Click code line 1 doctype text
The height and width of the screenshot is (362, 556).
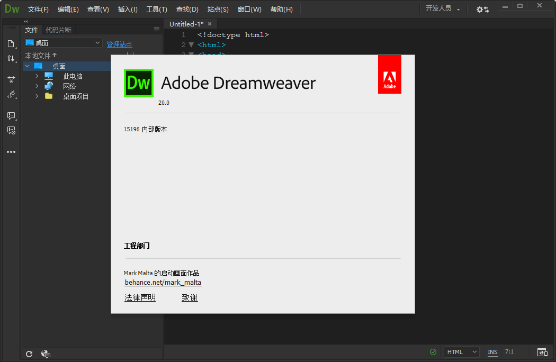(233, 35)
